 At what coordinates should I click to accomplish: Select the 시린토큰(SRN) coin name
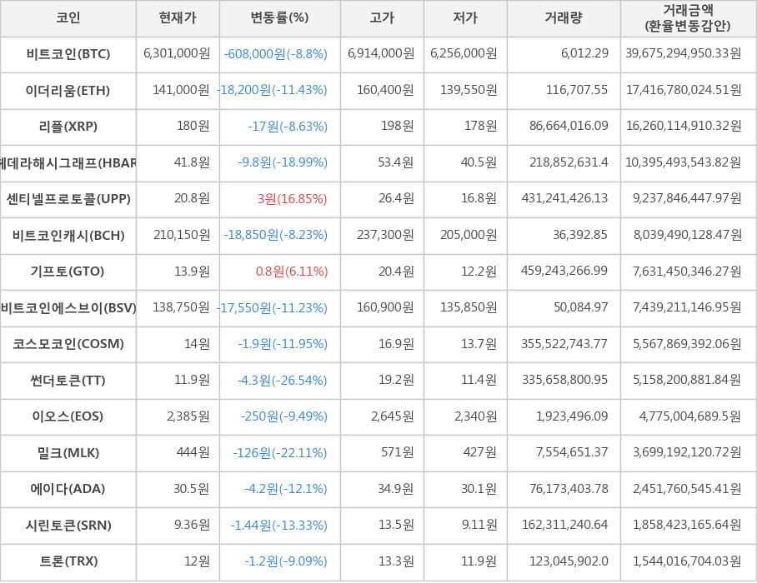[68, 526]
